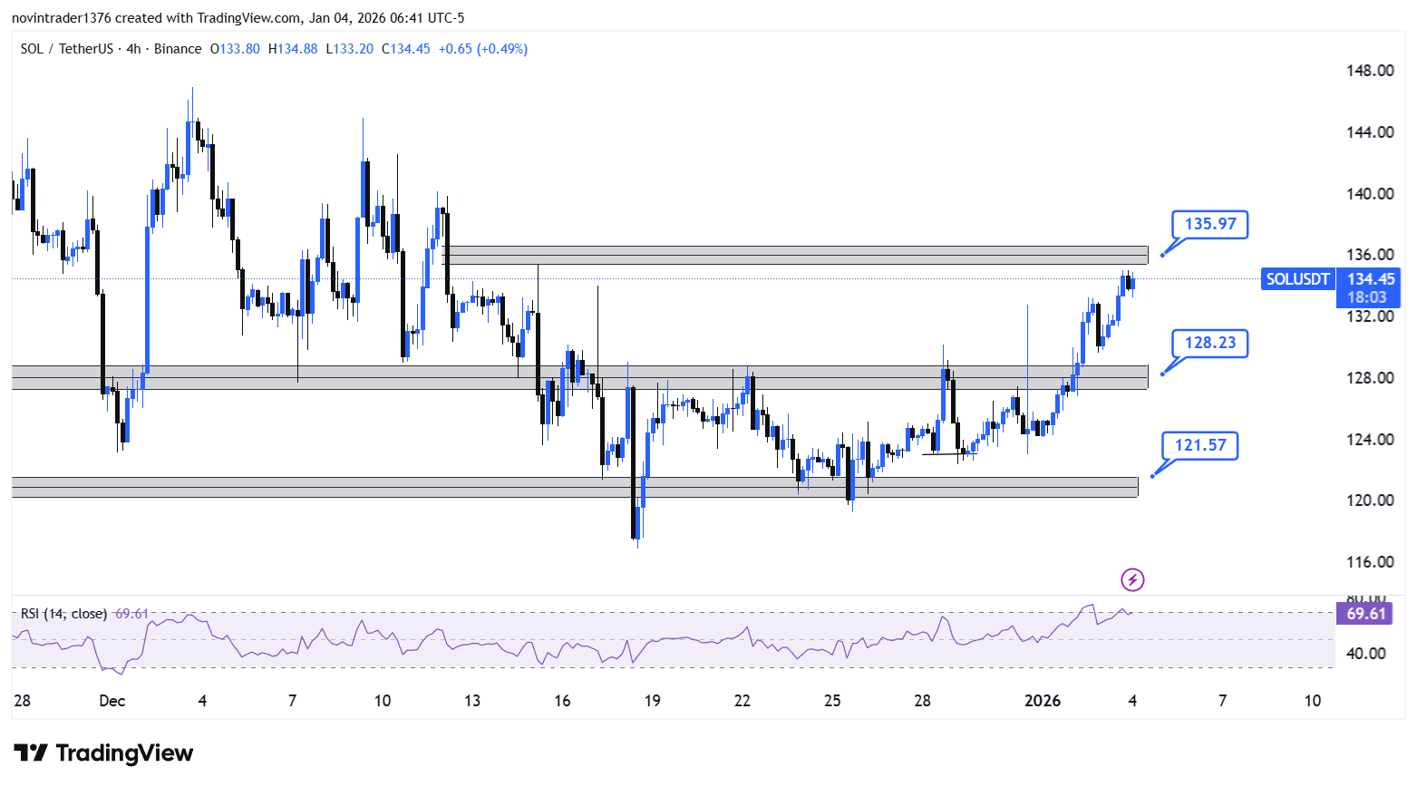Image resolution: width=1417 pixels, height=787 pixels.
Task: Click the 28 date label after 25
Action: click(x=922, y=701)
